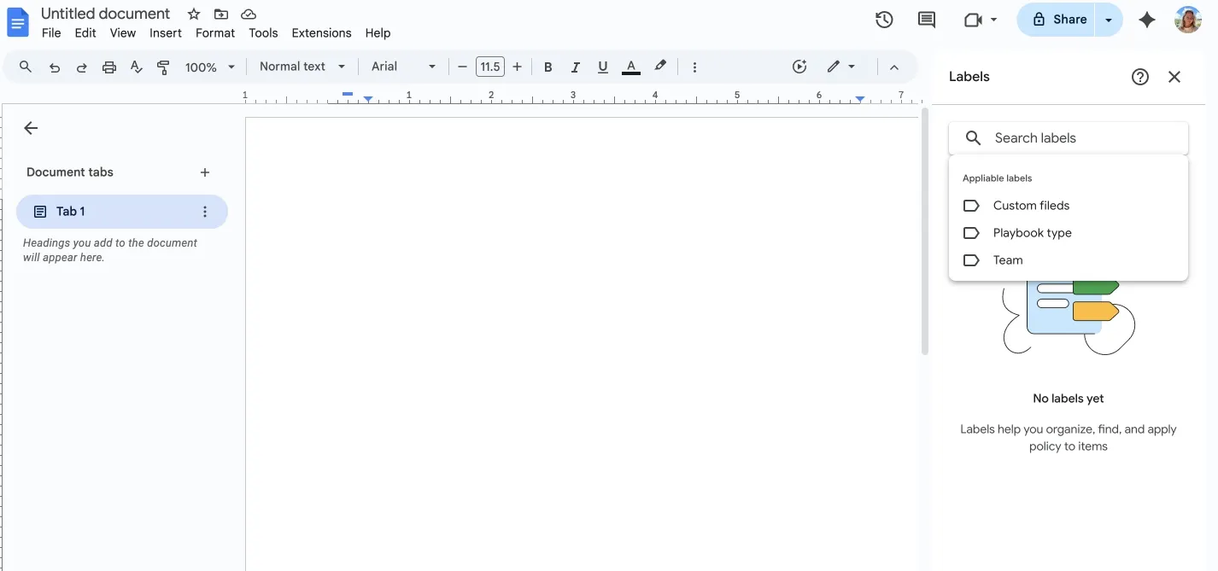Click the Document history clock icon

(x=884, y=19)
